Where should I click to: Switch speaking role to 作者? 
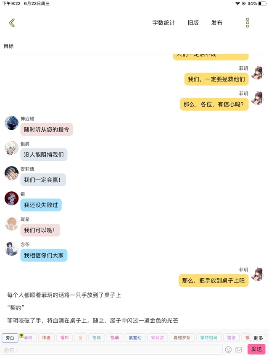[46, 337]
